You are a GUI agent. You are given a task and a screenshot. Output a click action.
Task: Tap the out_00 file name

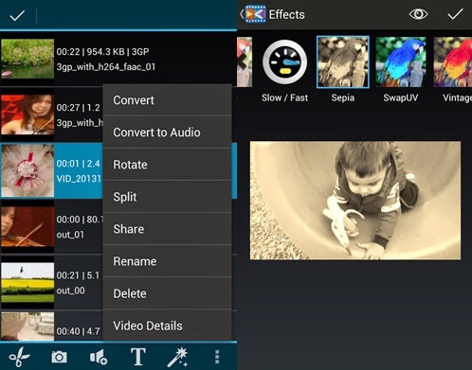point(70,291)
